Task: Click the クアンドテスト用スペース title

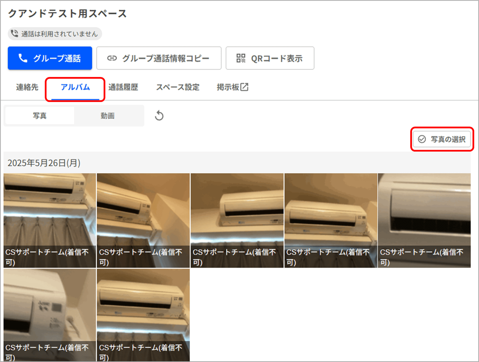Action: [x=67, y=13]
